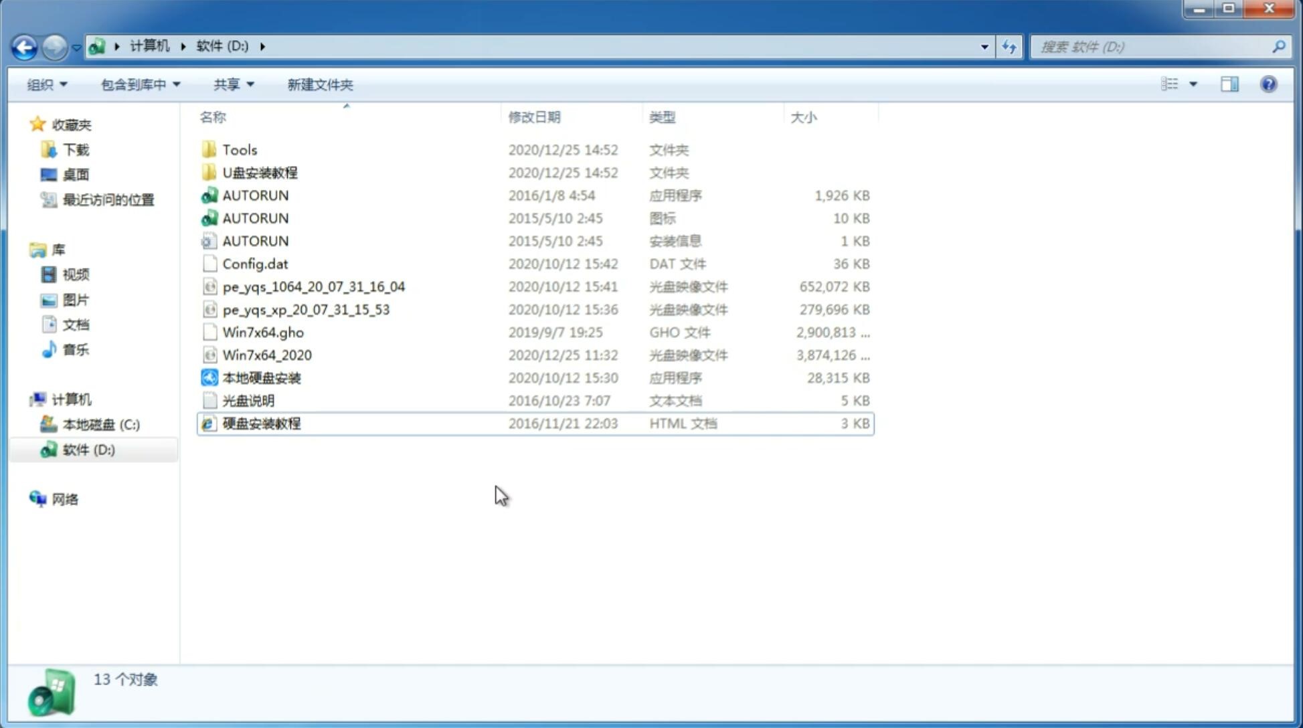
Task: Click 新建文件夹 button
Action: [x=321, y=84]
